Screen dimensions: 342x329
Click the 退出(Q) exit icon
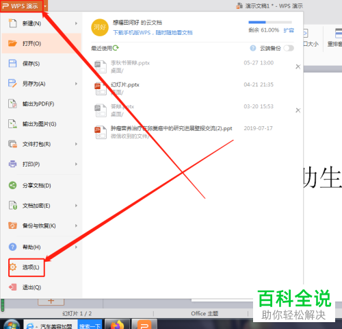click(x=12, y=287)
